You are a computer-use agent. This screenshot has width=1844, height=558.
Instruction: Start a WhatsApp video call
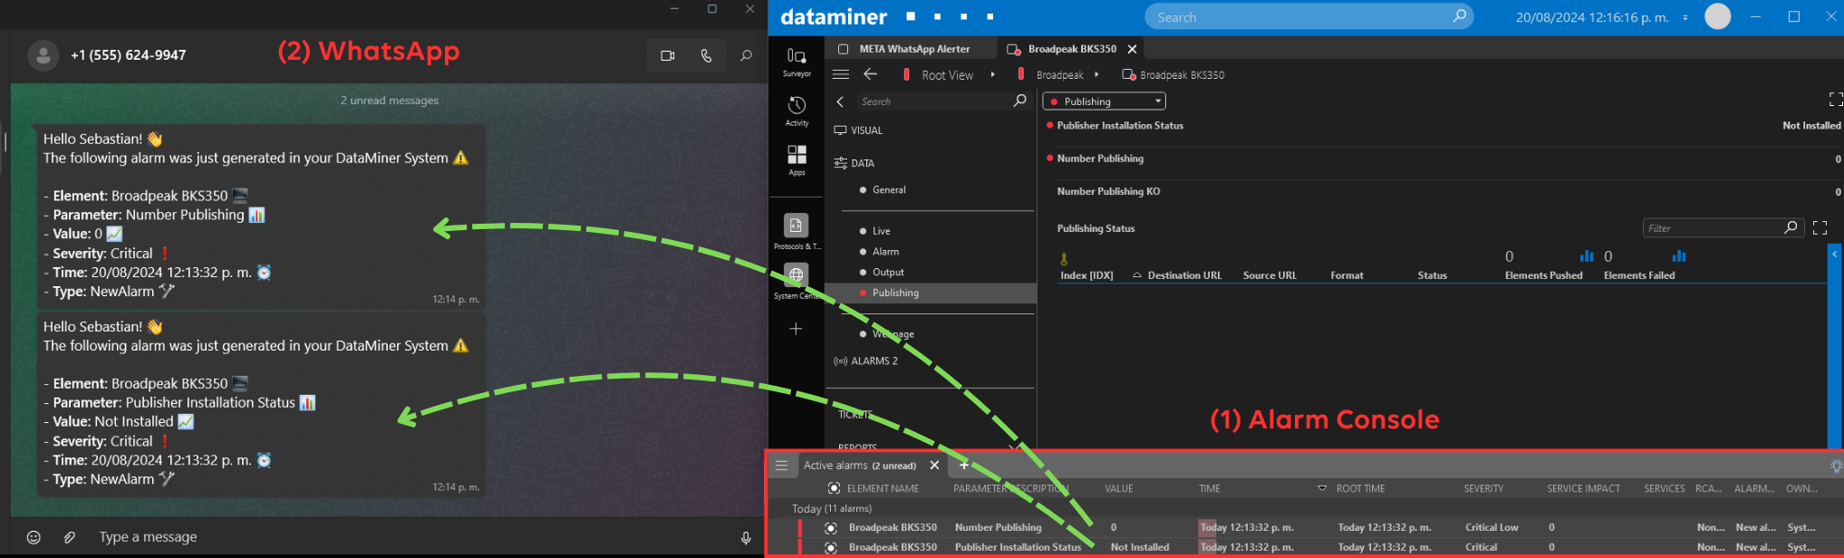tap(668, 55)
